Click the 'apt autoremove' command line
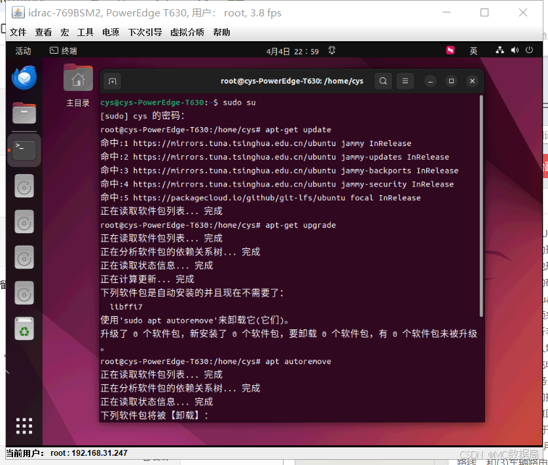The image size is (548, 465). pyautogui.click(x=215, y=362)
